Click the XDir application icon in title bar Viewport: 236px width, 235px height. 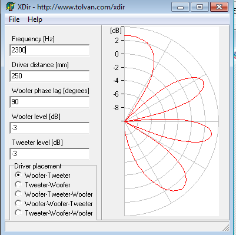(x=10, y=6)
